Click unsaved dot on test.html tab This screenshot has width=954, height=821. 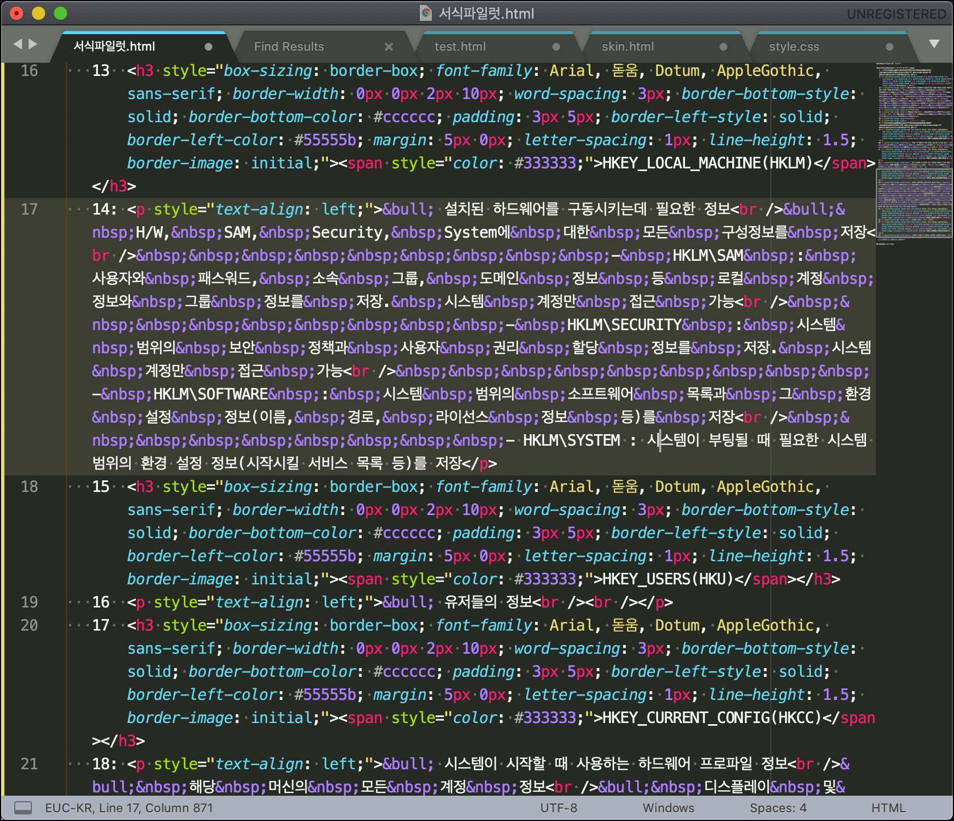click(x=556, y=47)
